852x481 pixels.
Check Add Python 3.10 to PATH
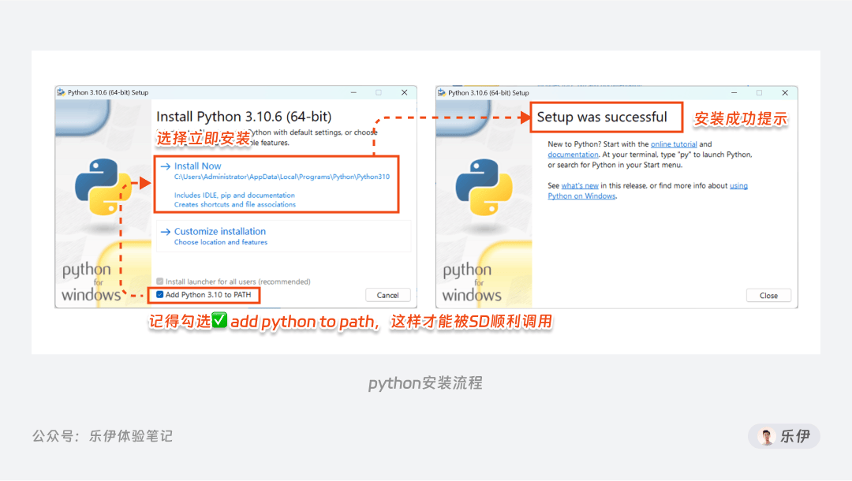(159, 295)
